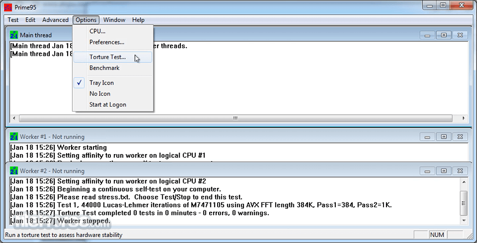Maximize the Worker #1 window
477x243 pixels.
[443, 137]
